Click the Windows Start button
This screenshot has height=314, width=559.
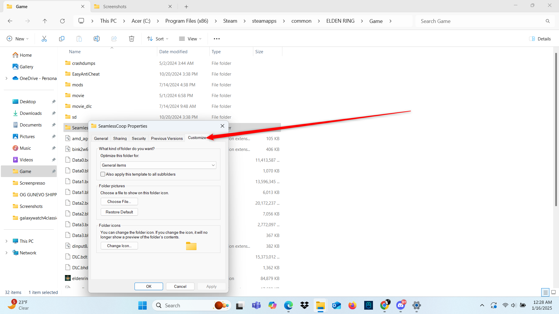142,306
